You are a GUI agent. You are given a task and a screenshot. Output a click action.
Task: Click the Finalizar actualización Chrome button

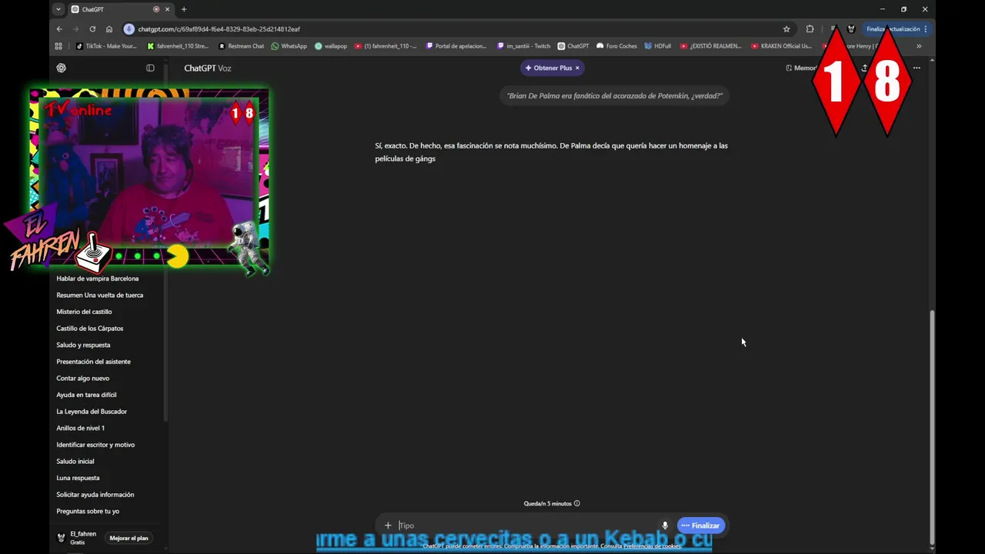tap(897, 29)
